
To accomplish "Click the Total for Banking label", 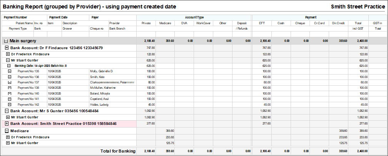I will tap(118, 151).
